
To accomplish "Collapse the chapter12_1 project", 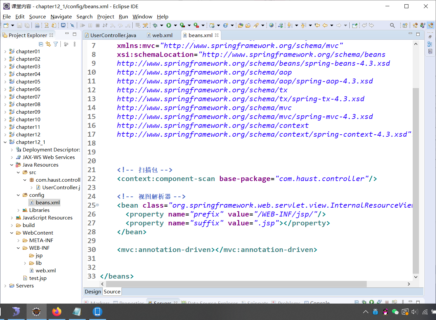I will click(x=5, y=142).
